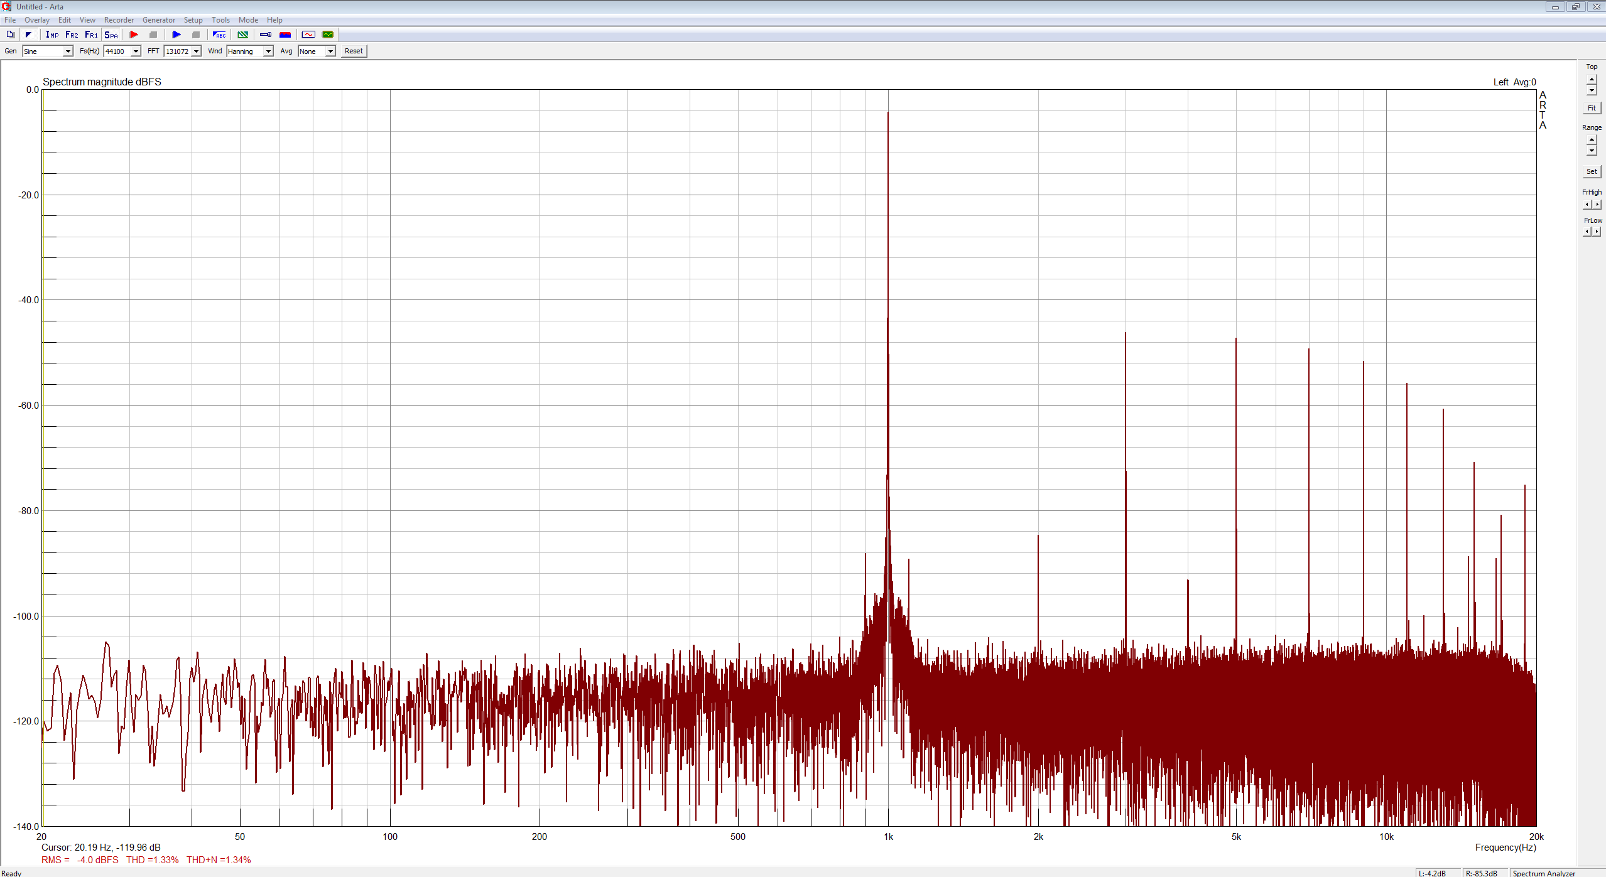Click the slider-shaped level toolbar icon
Viewport: 1606px width, 877px height.
(x=266, y=35)
